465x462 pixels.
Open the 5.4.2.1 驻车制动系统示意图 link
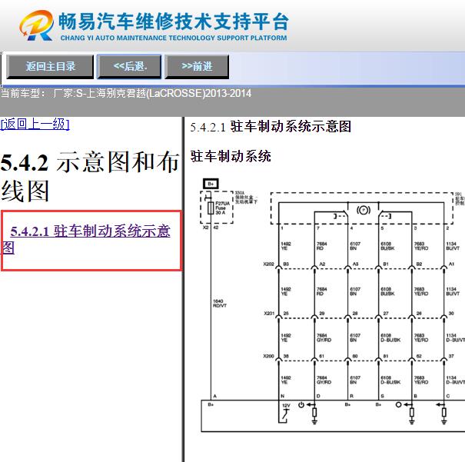[87, 239]
